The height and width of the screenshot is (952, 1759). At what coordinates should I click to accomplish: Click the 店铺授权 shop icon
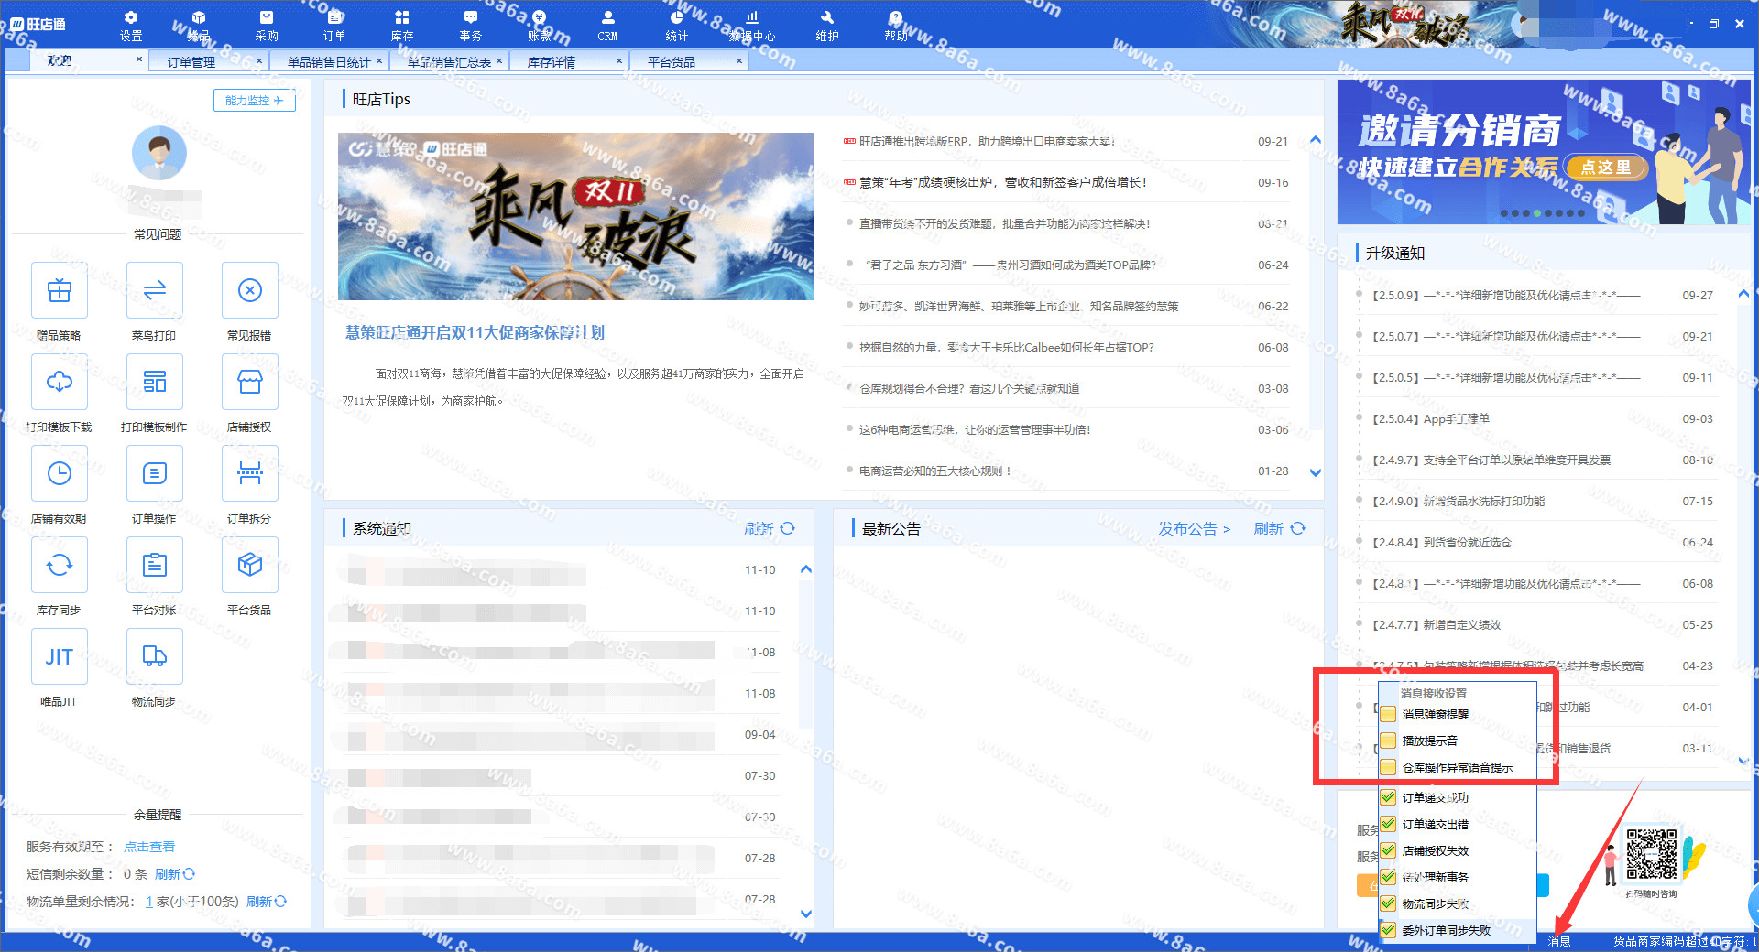pos(250,382)
